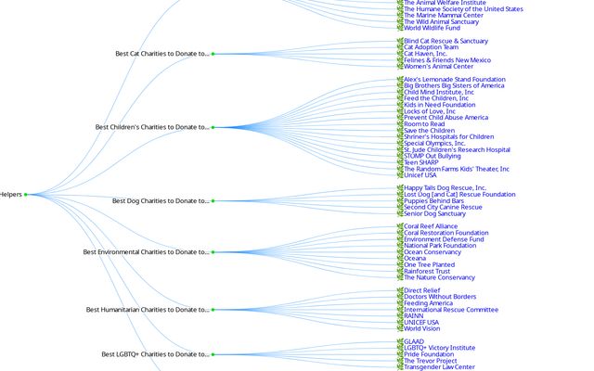Click the leaf icon beside Special Olympics, Inc.

click(400, 143)
